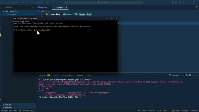Change the encoding via UTF-8
This screenshot has width=199, height=112.
(159, 111)
